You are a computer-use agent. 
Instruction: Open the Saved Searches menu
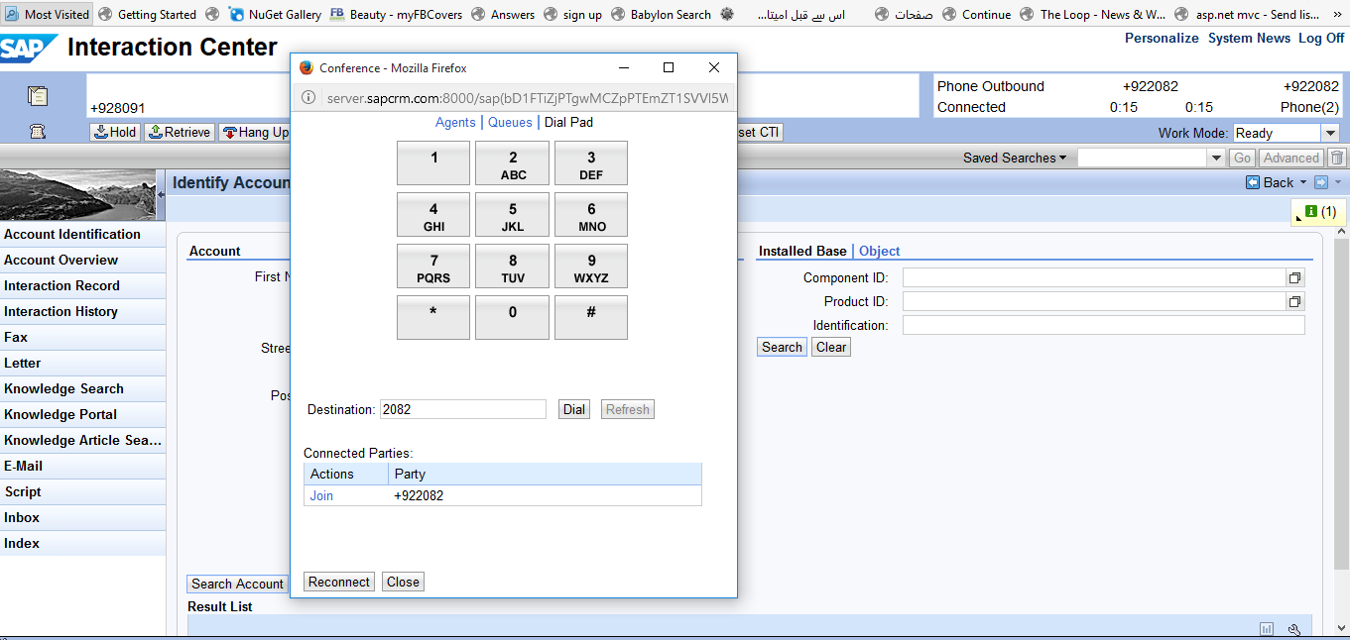1014,158
